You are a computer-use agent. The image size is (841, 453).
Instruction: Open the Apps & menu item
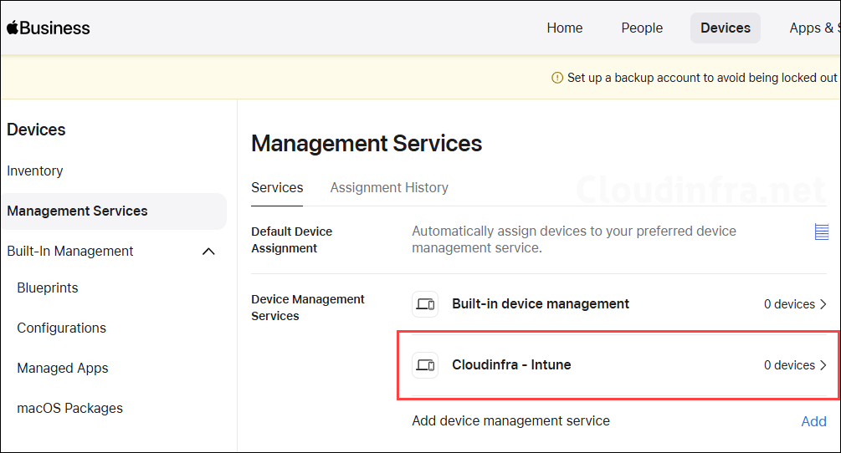click(814, 28)
